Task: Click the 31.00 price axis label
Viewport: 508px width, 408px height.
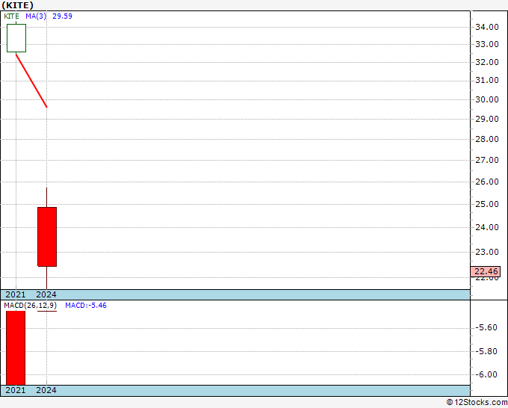Action: 486,80
